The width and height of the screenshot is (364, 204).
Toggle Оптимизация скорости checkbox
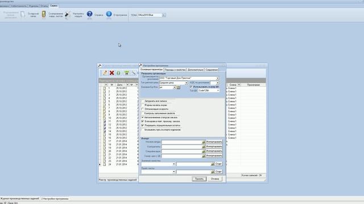click(143, 109)
